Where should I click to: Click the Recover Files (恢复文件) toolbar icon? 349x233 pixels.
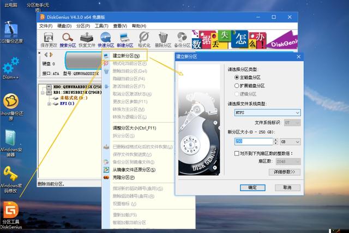87,40
